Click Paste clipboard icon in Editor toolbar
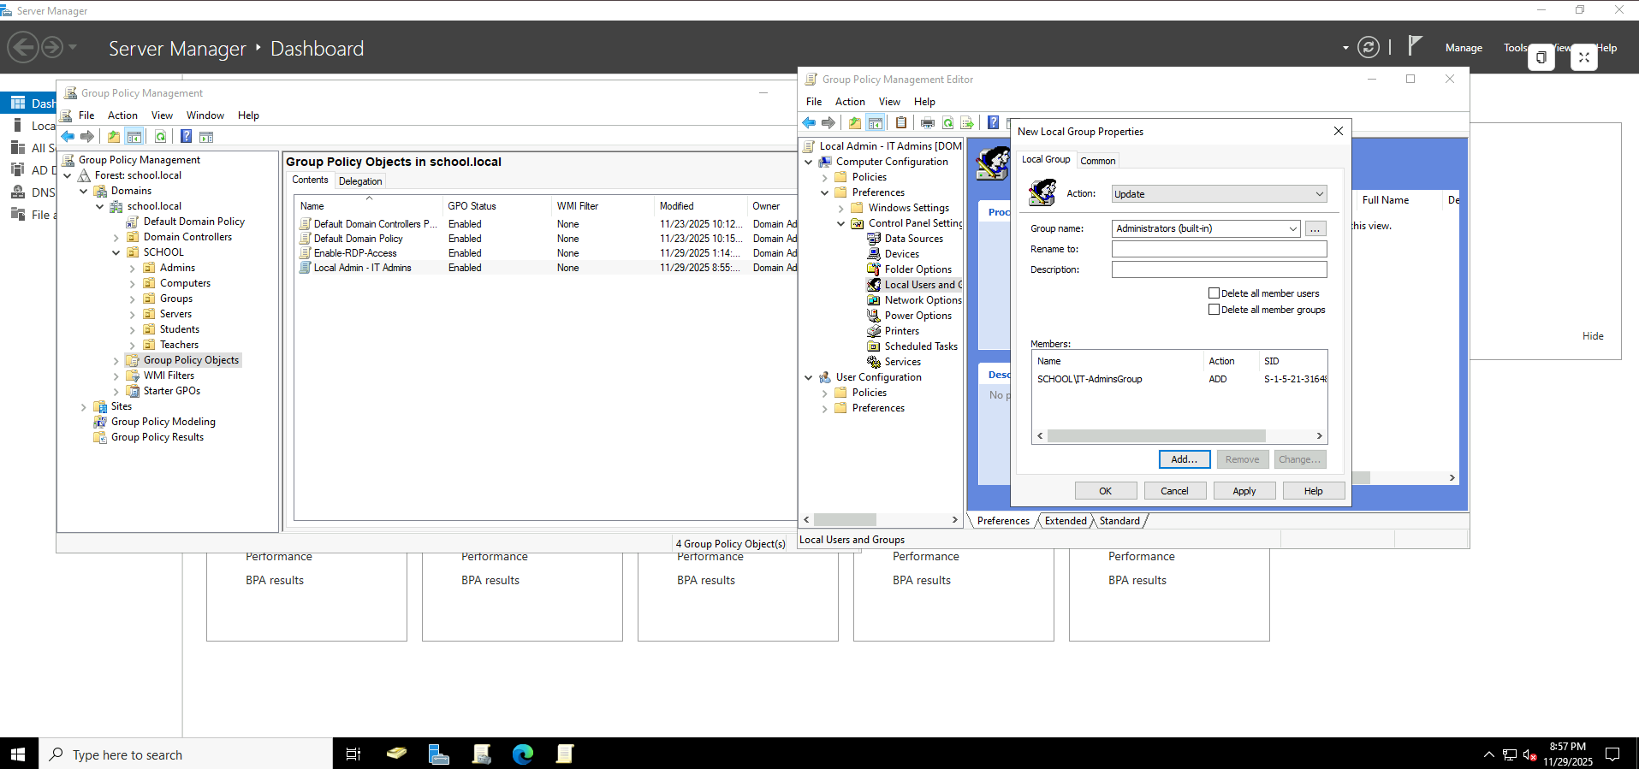 [901, 123]
